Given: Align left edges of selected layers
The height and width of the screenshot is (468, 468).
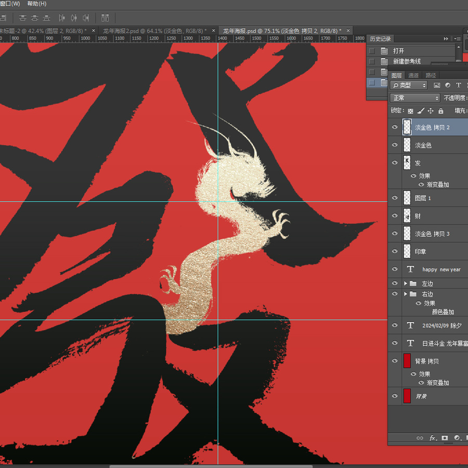Looking at the screenshot, I should pos(62,18).
